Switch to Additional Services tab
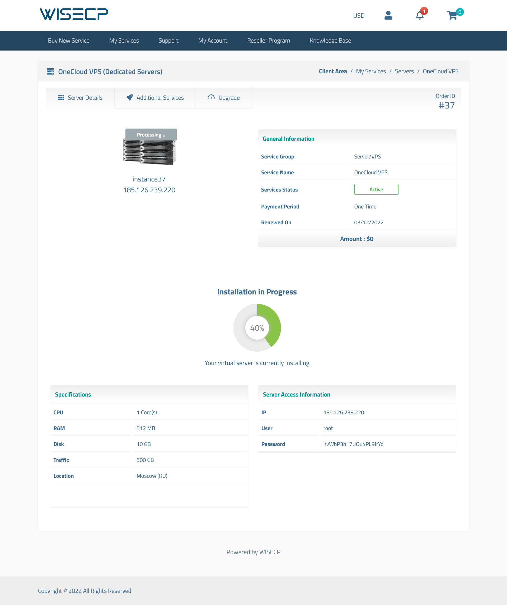 (x=155, y=98)
